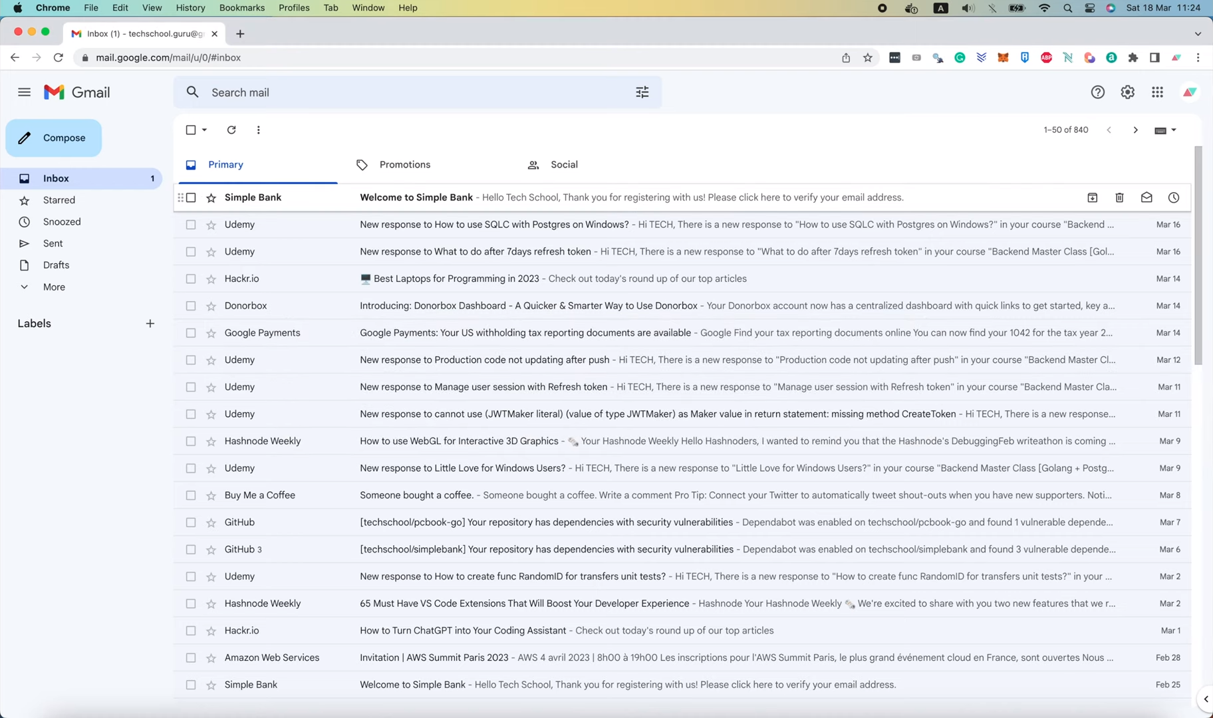Screen dimensions: 1213x718
Task: Star the Hashnode Weekly WebGL email
Action: click(x=211, y=441)
